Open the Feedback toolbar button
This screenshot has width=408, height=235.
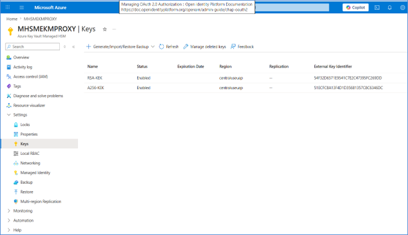coord(242,46)
